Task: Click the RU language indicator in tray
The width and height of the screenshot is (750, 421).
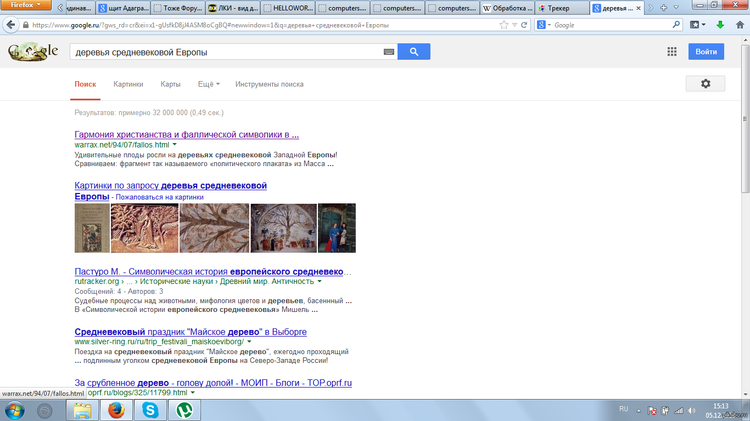Action: coord(623,409)
